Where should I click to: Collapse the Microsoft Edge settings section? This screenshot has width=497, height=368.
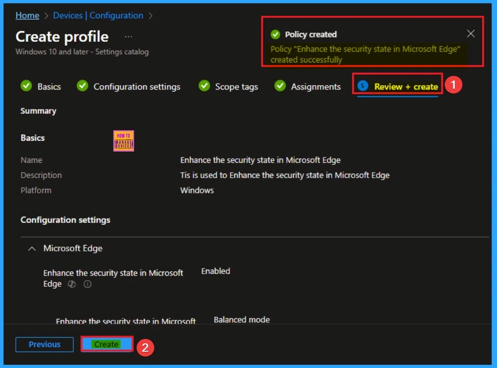pos(31,248)
